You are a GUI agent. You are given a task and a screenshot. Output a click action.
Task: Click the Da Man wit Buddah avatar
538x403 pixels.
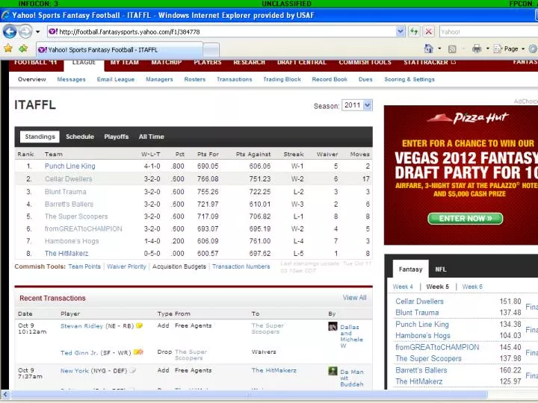coord(333,371)
